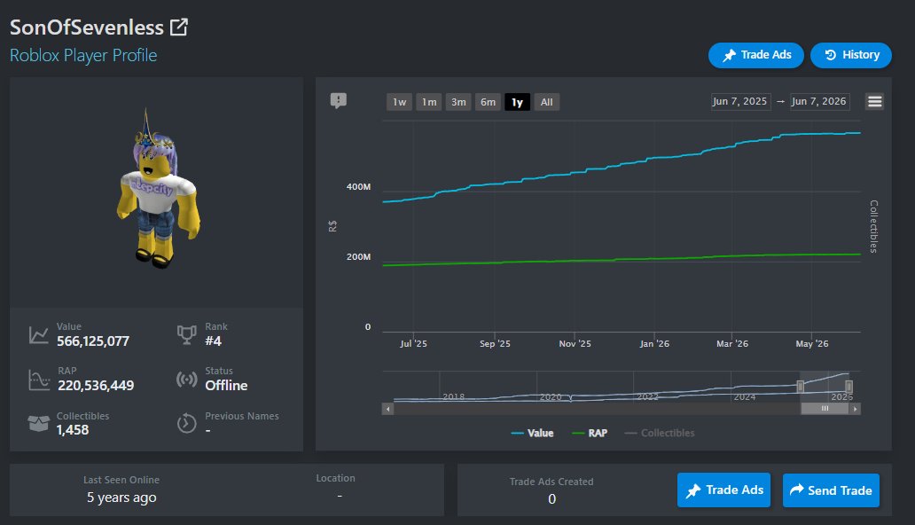
Task: Click the navigator scrollbar left arrow
Action: click(x=387, y=409)
